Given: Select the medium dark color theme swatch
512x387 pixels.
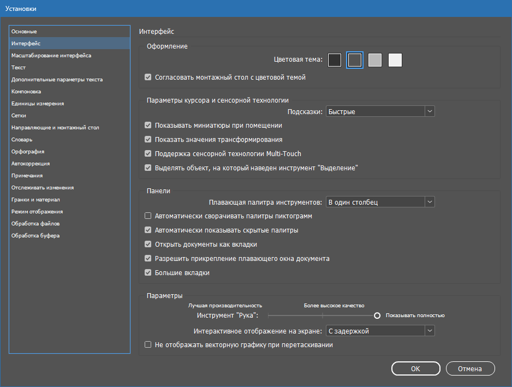Looking at the screenshot, I should (355, 60).
